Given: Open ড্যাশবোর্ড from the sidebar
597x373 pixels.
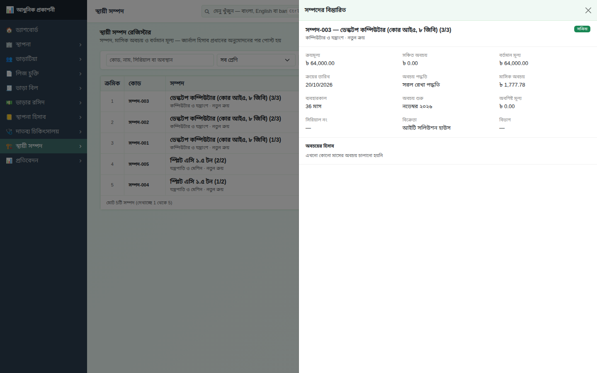Looking at the screenshot, I should (x=44, y=30).
